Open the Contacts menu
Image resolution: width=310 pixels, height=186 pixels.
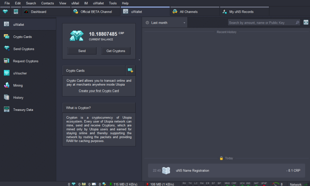coord(48,3)
